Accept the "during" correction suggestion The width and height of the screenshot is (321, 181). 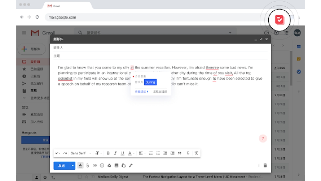[x=150, y=82]
